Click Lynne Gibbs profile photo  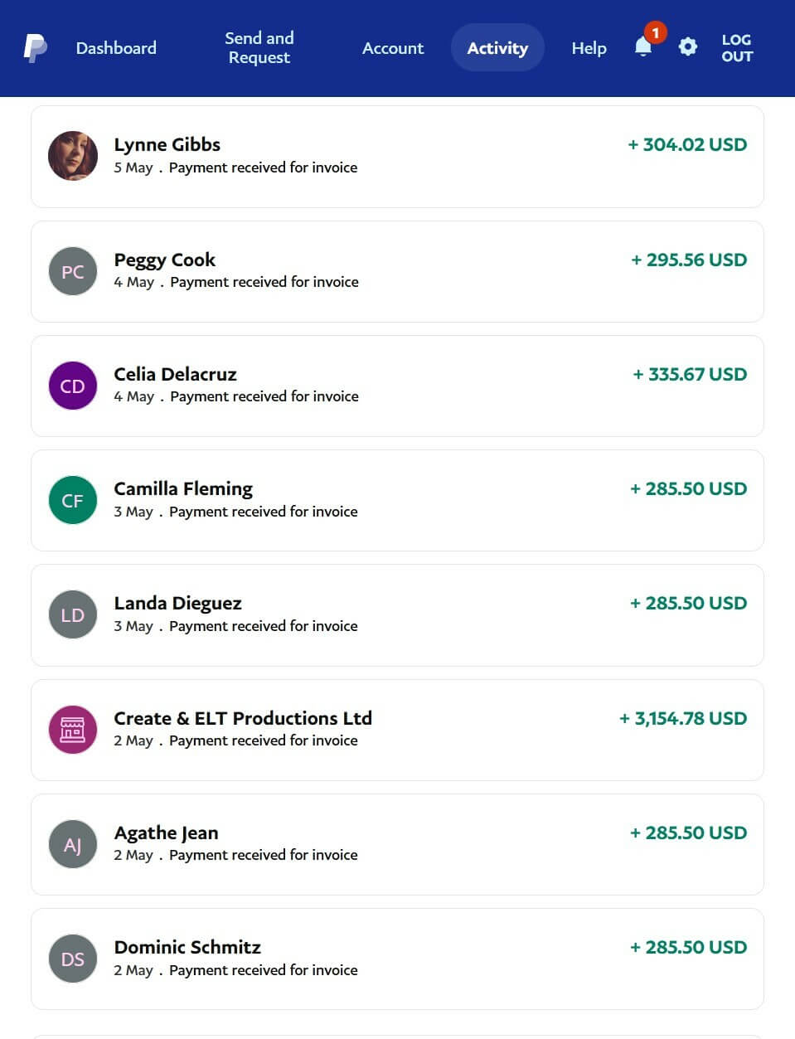73,156
